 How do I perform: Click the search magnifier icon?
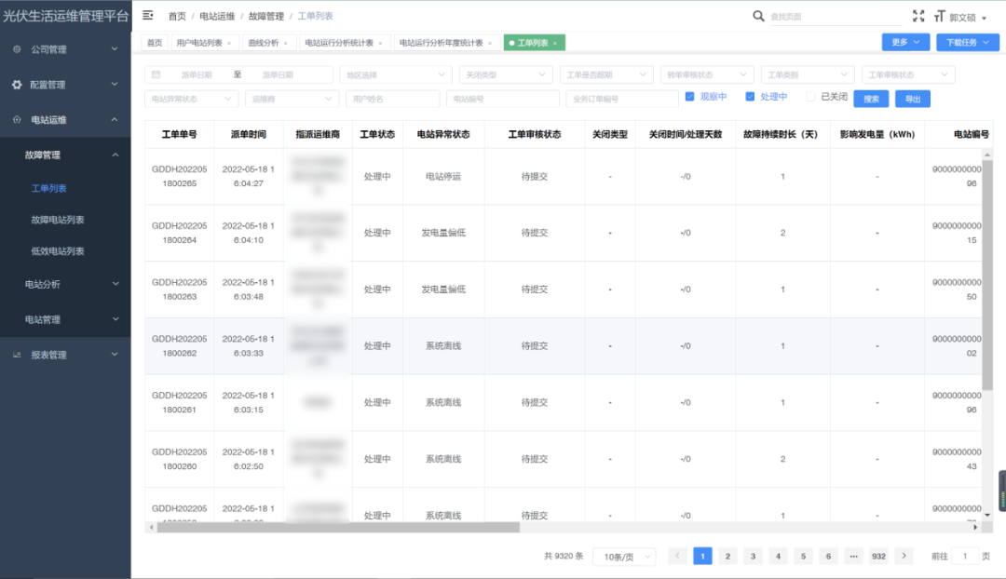pos(758,16)
